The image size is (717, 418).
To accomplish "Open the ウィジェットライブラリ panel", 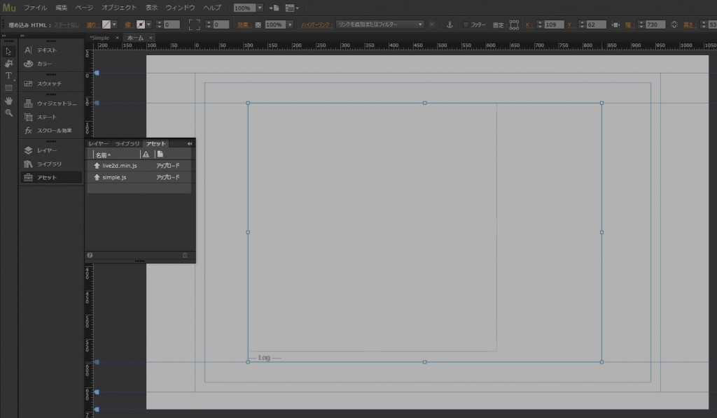I will (50, 103).
